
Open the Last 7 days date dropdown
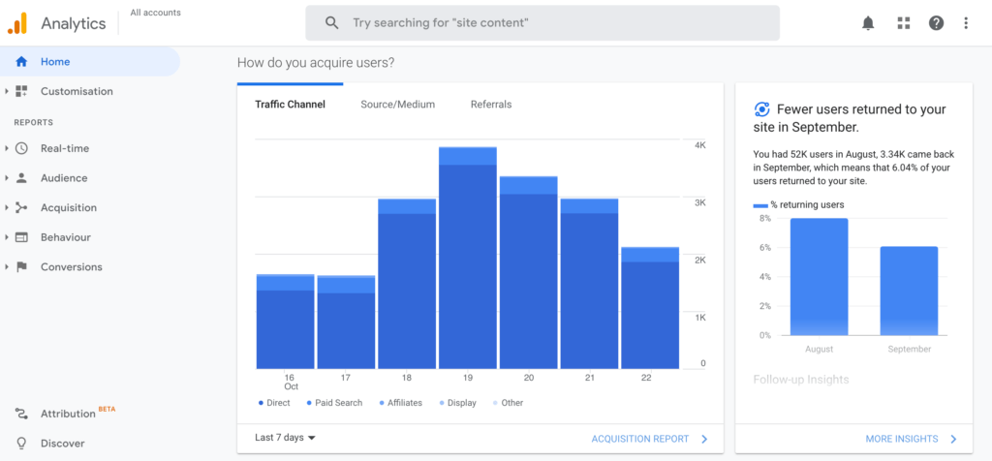pyautogui.click(x=286, y=438)
